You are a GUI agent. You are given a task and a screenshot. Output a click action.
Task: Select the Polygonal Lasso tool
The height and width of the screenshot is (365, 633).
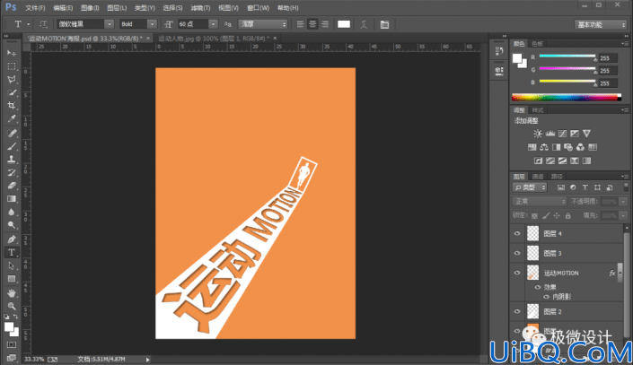click(12, 80)
